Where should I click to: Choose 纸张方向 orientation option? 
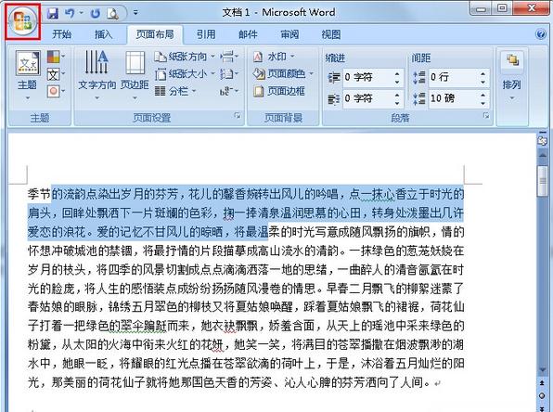pyautogui.click(x=185, y=57)
